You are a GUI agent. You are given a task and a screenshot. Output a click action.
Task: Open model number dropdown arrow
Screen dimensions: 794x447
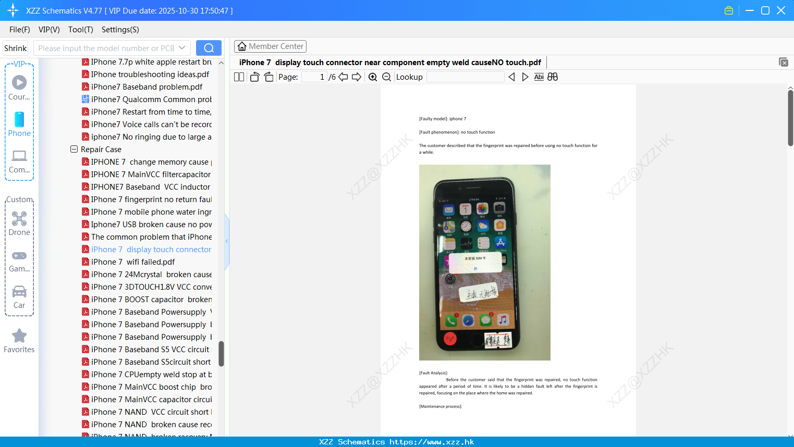point(182,48)
